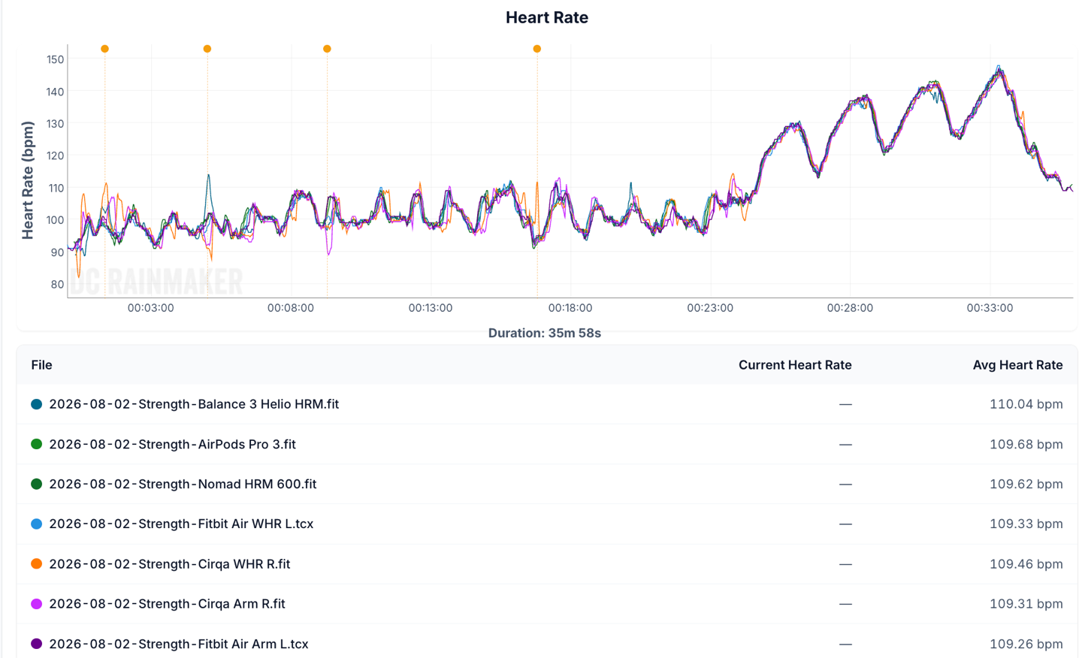Screen dimensions: 1082x658
Task: Click the 00:28:00 time axis label
Action: click(850, 308)
